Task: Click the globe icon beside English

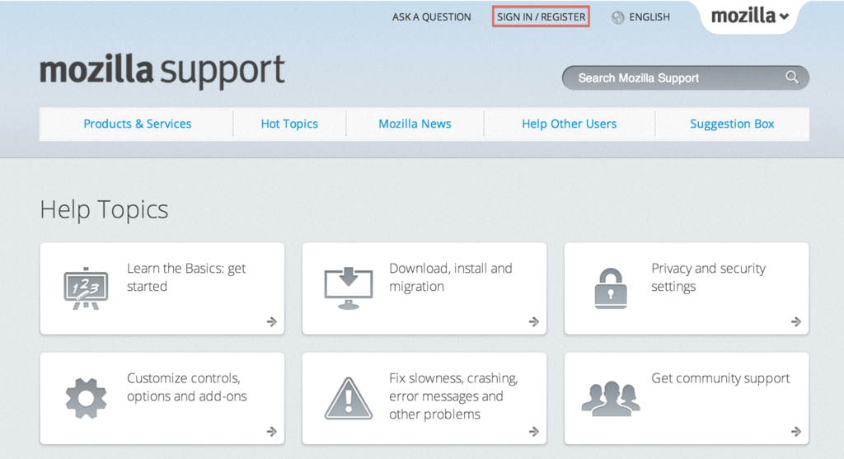Action: [617, 17]
